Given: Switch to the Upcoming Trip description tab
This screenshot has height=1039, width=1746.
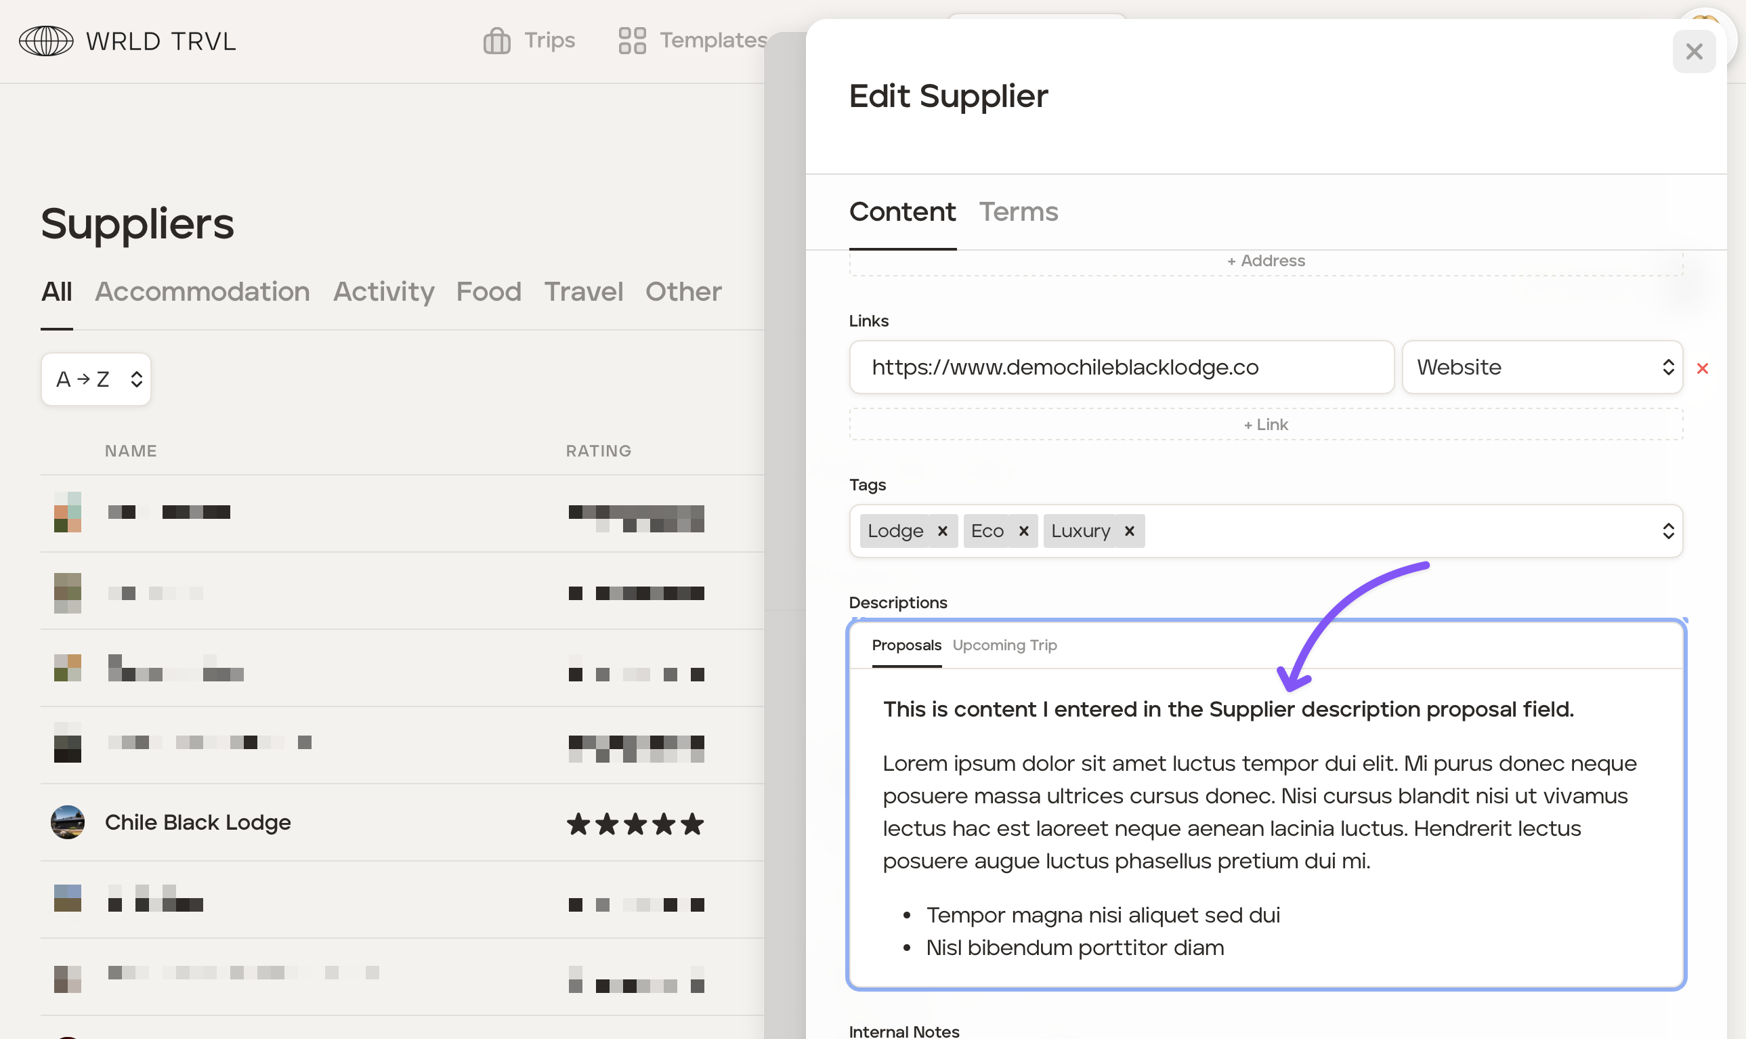Looking at the screenshot, I should click(x=1004, y=645).
